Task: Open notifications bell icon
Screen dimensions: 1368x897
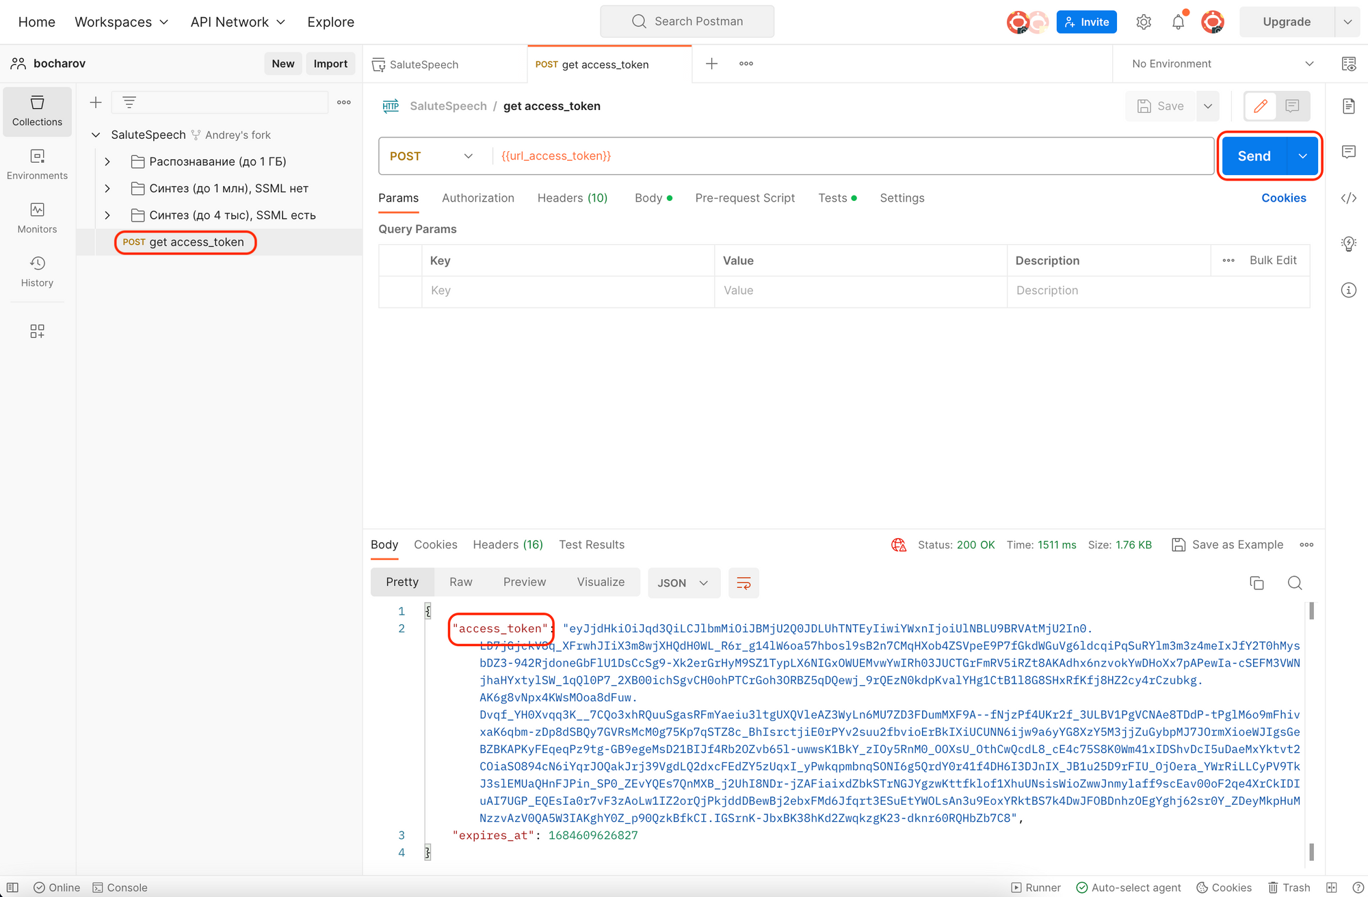Action: pos(1178,22)
